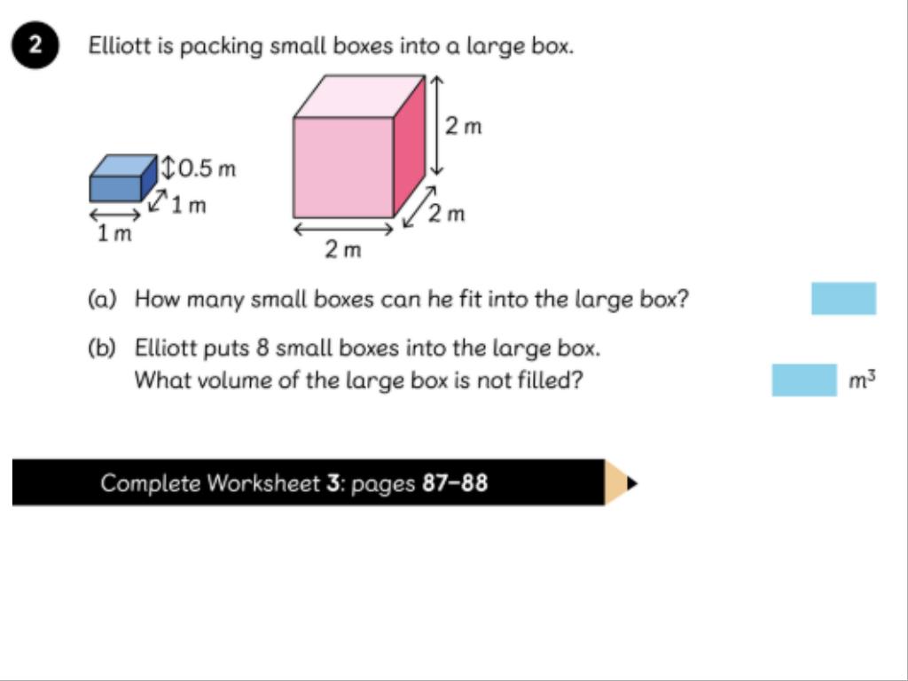Click the diagonal depth arrow beside the pink cube
This screenshot has height=681, width=908.
coord(419,206)
